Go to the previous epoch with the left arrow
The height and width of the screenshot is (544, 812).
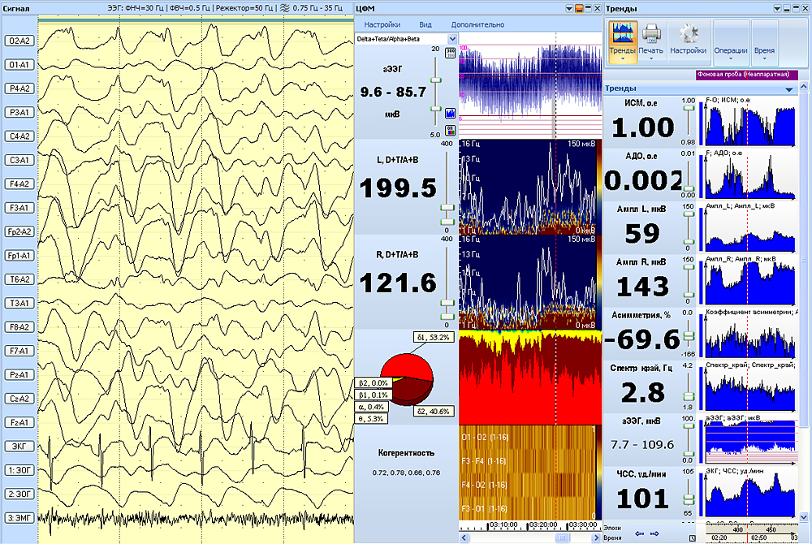(640, 533)
